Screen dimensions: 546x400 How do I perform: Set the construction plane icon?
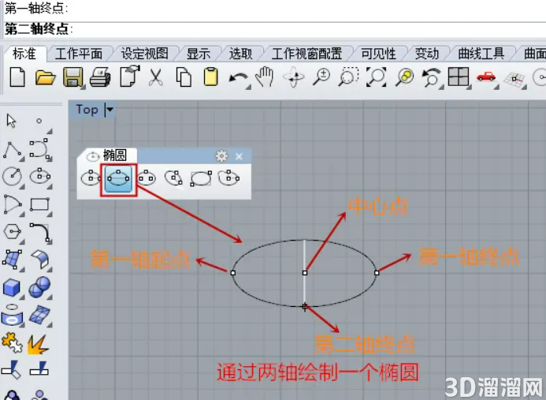[x=514, y=78]
